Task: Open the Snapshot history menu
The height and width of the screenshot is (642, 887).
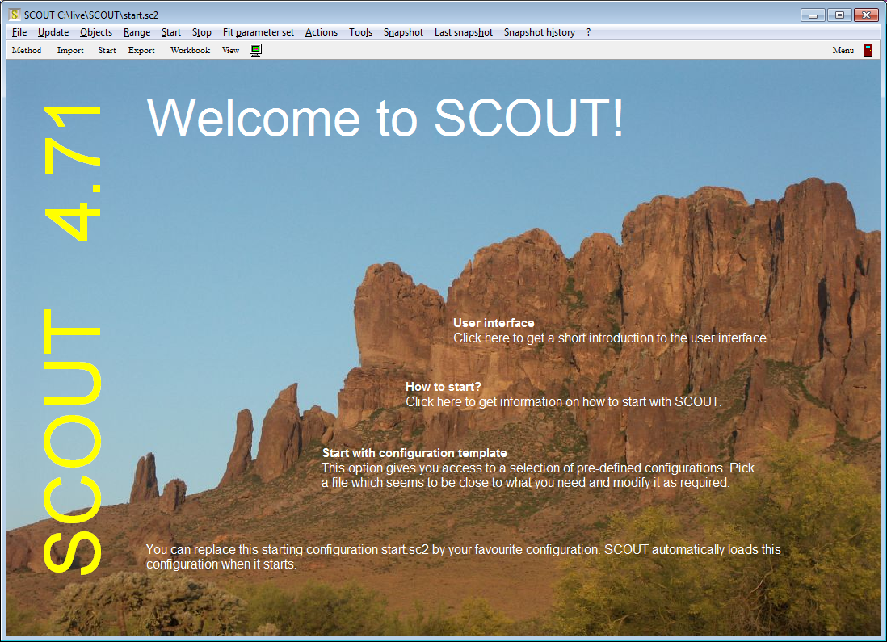Action: tap(539, 32)
